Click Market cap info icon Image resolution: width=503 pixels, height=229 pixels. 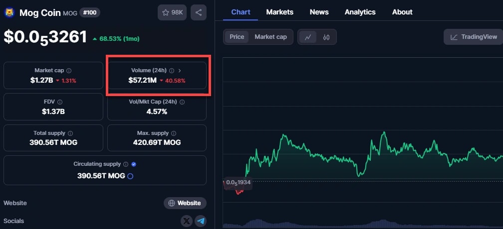(69, 71)
